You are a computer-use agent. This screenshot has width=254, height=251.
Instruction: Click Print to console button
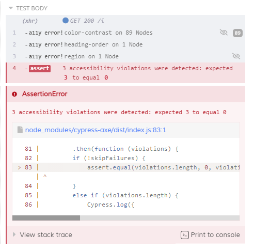pos(210,235)
